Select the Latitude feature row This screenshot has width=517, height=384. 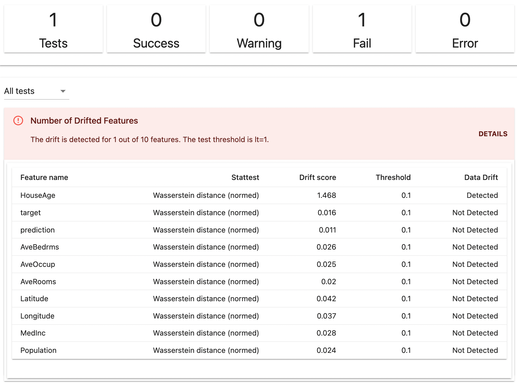pos(259,299)
